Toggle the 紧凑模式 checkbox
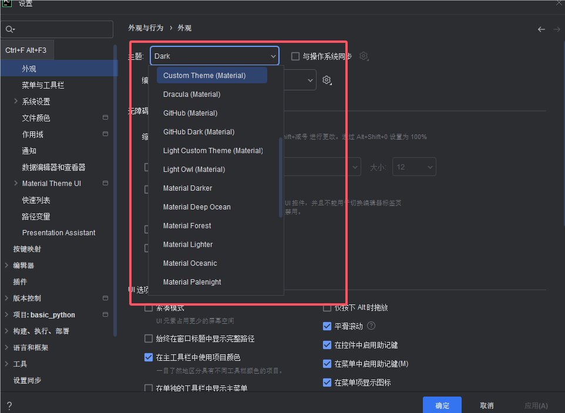Screen dimensions: 565x413 (149, 307)
